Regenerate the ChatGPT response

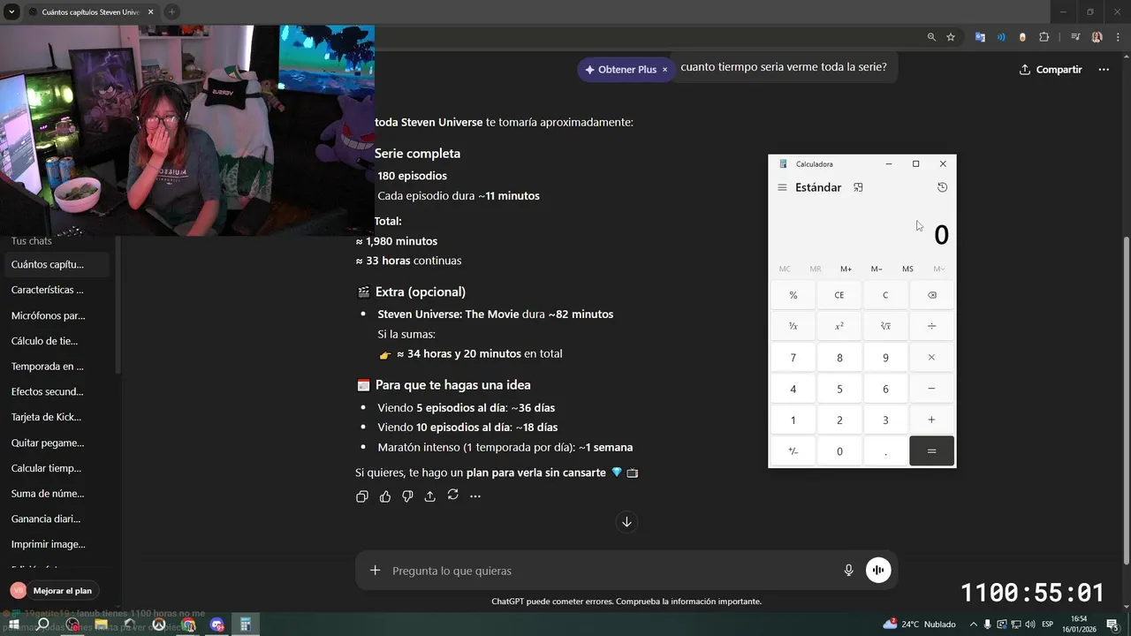pyautogui.click(x=452, y=495)
